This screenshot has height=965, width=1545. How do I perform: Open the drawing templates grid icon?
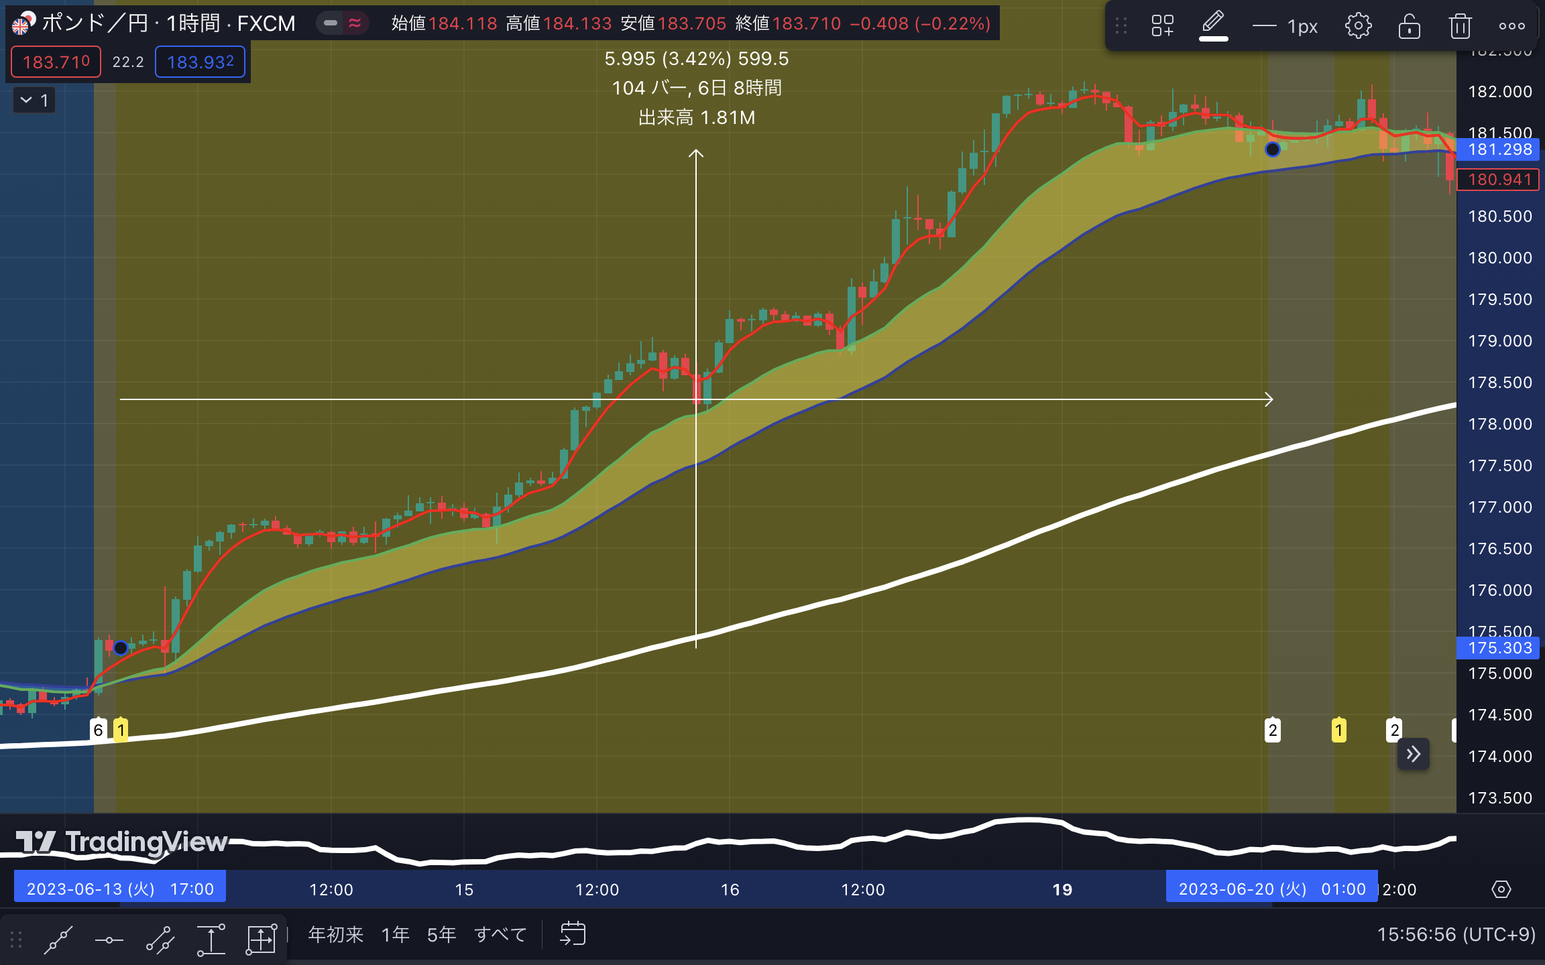(1163, 26)
